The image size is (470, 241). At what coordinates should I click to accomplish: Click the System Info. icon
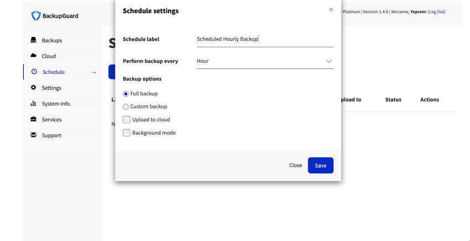pyautogui.click(x=34, y=104)
